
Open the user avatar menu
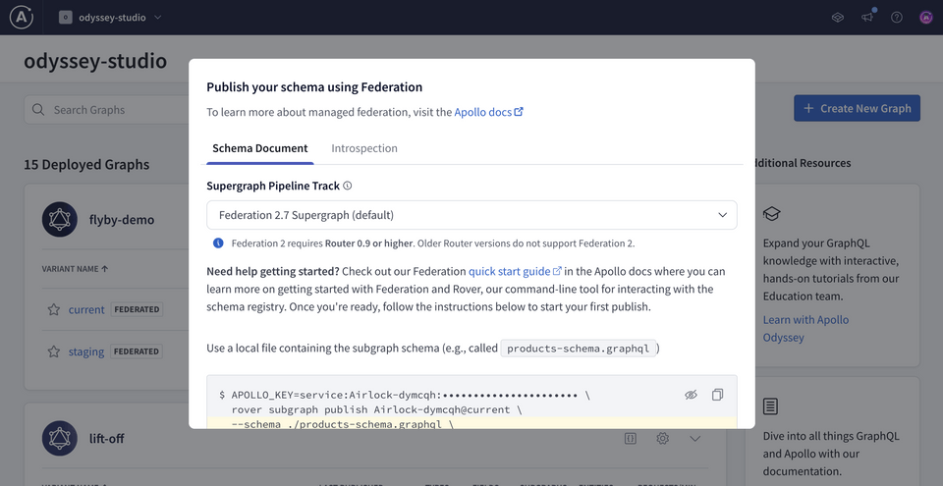(925, 18)
